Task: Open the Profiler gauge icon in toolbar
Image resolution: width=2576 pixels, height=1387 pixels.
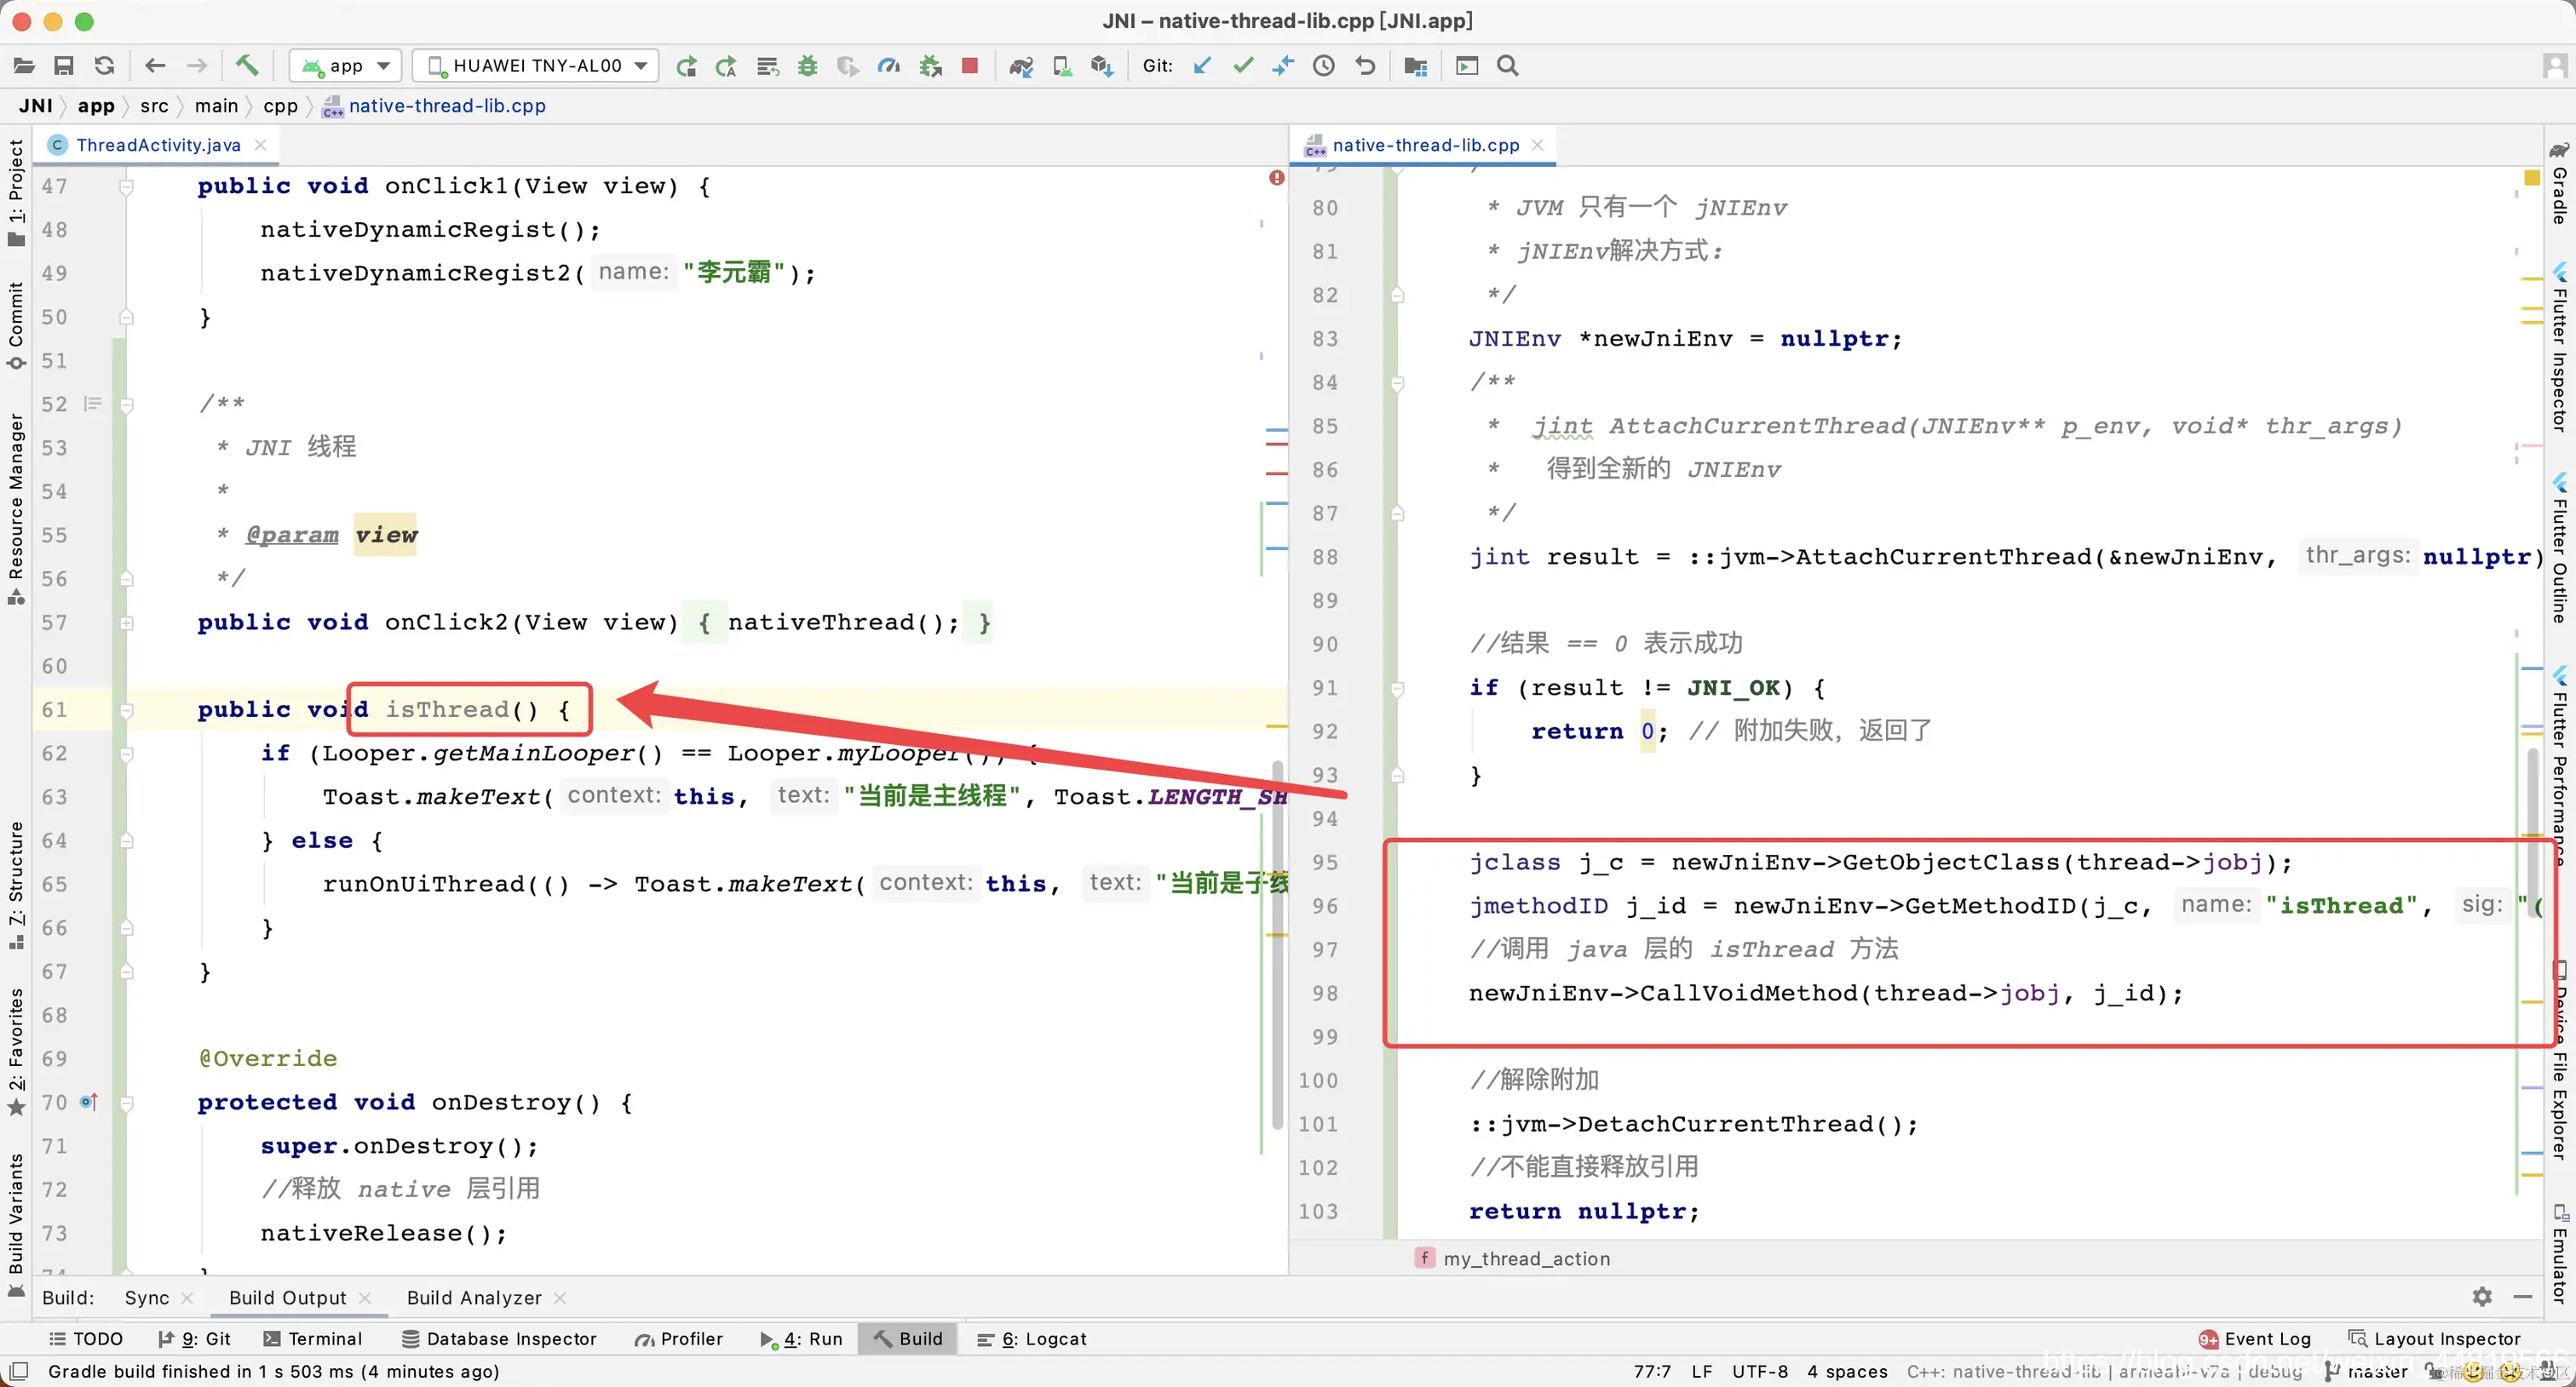Action: 888,66
